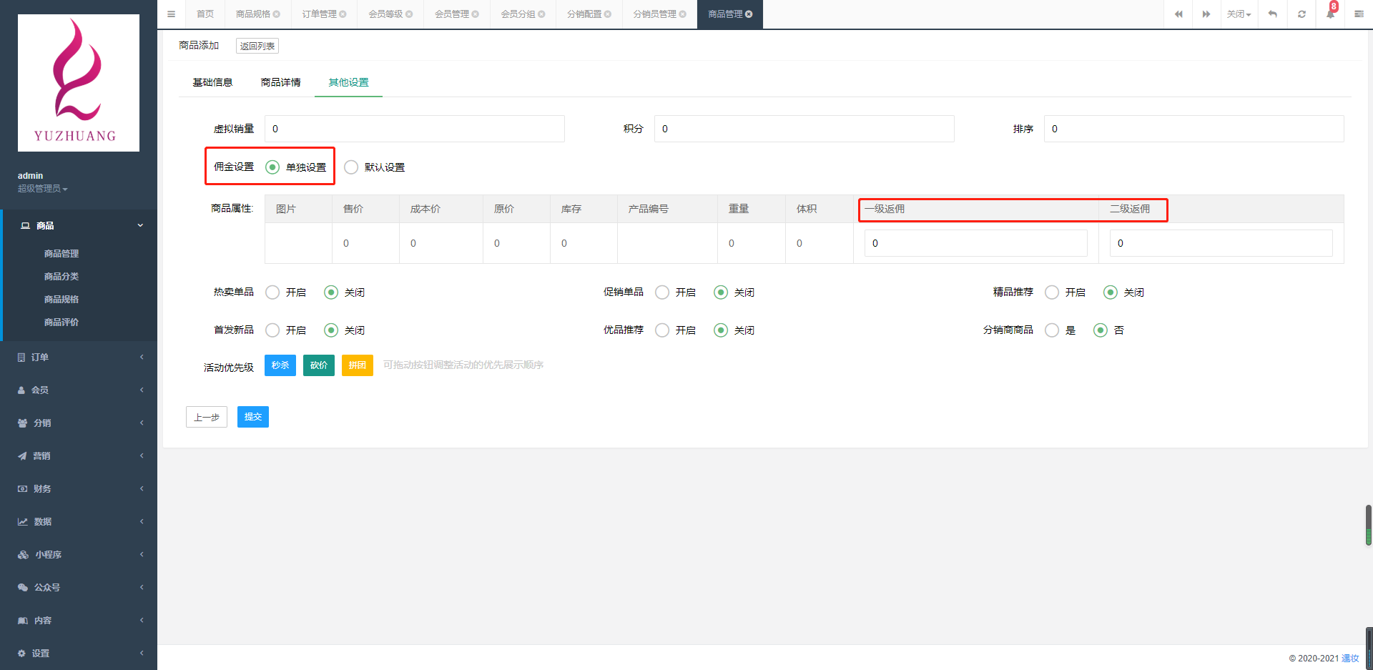
Task: Close the 会员分组 tab with its x icon
Action: pos(541,14)
